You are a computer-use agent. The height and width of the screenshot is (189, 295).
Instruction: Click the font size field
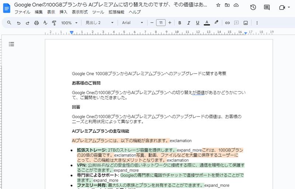point(161,23)
